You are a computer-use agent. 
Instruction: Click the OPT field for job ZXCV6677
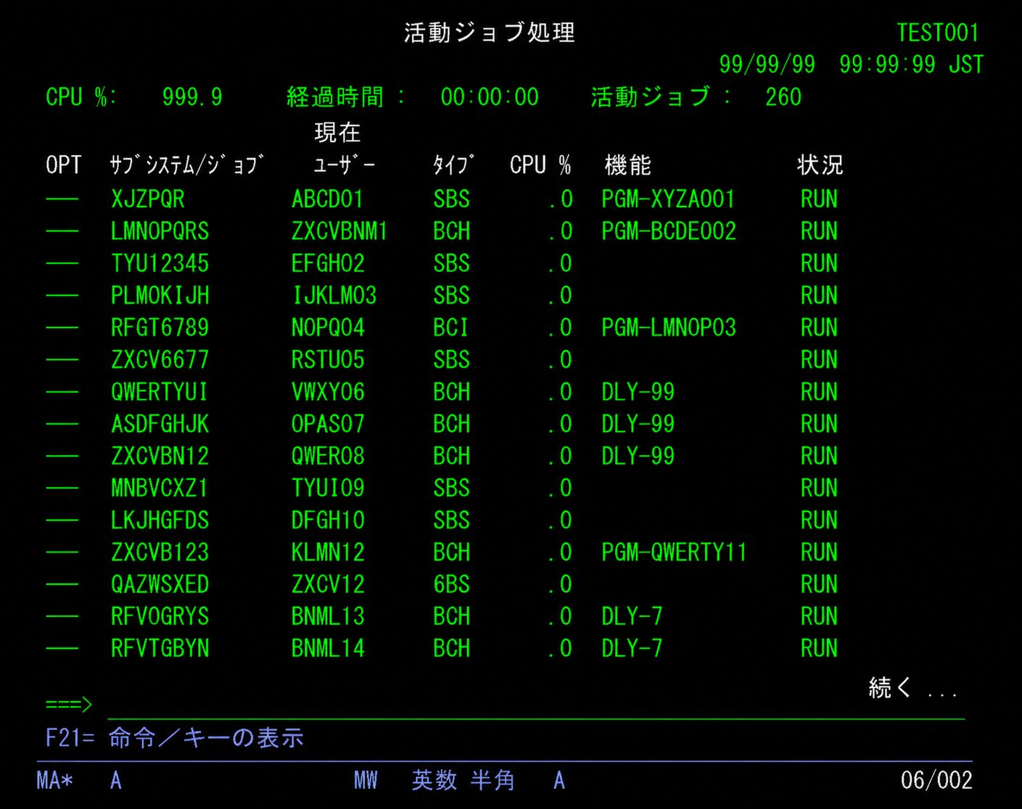point(62,360)
